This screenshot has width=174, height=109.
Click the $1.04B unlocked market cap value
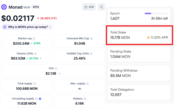[x=79, y=43]
